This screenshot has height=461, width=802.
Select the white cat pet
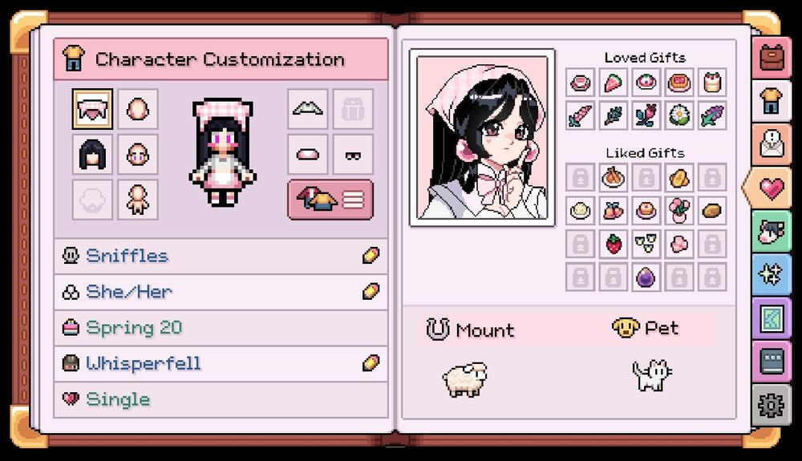tap(652, 375)
